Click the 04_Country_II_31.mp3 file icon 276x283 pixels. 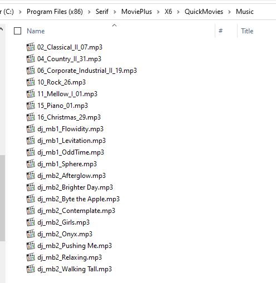point(31,59)
